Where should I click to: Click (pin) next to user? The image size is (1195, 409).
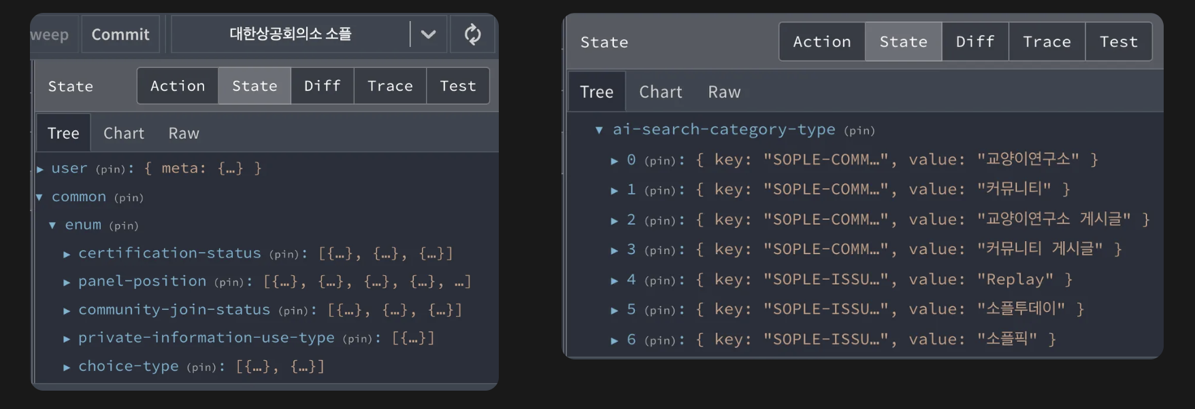click(x=111, y=169)
